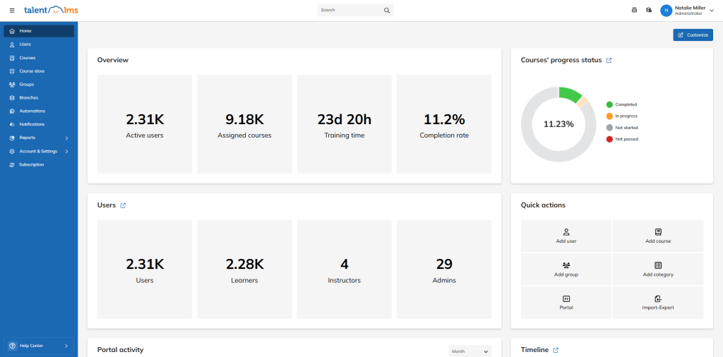
Task: Open Courses' progress status external link icon
Action: pyautogui.click(x=609, y=61)
